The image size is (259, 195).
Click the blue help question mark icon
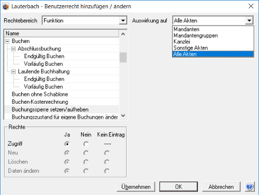coord(250,187)
